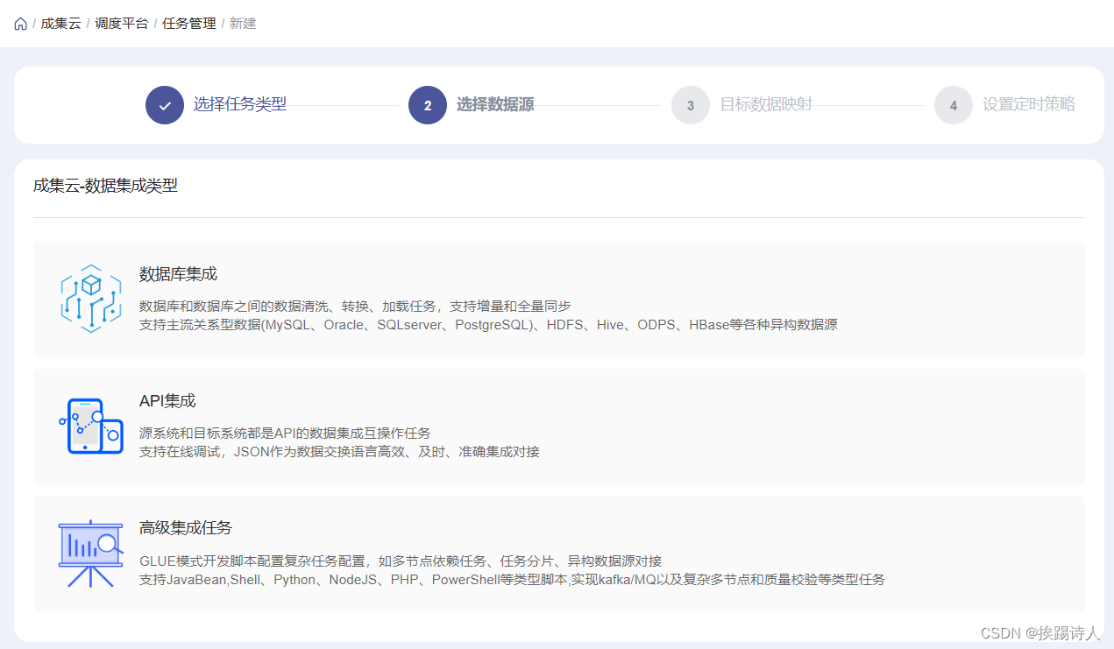Choose the 数据库集成 card title
Viewport: 1114px width, 649px height.
(x=178, y=274)
